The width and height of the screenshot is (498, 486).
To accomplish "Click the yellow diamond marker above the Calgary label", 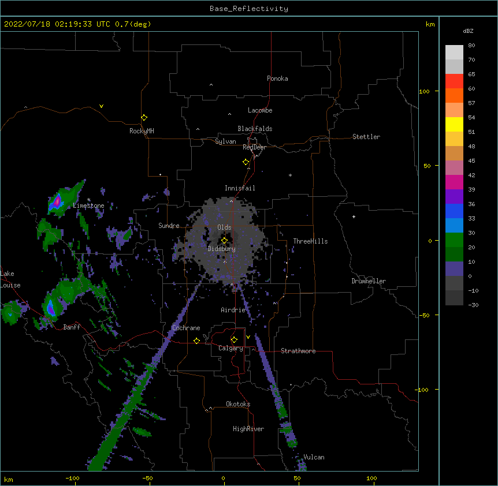I will coord(234,340).
